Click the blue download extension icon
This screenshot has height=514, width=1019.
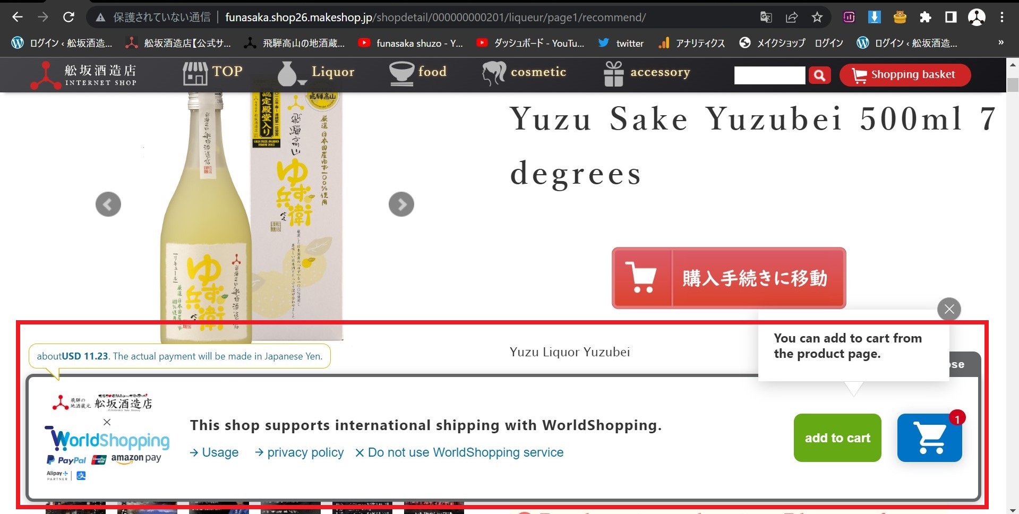[x=874, y=17]
